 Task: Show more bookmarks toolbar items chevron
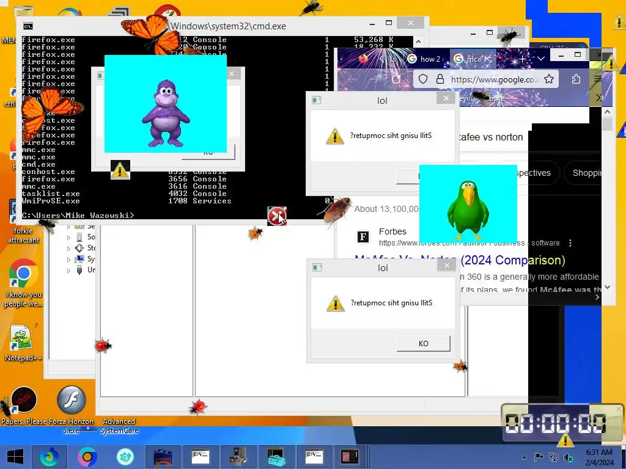coord(600,98)
